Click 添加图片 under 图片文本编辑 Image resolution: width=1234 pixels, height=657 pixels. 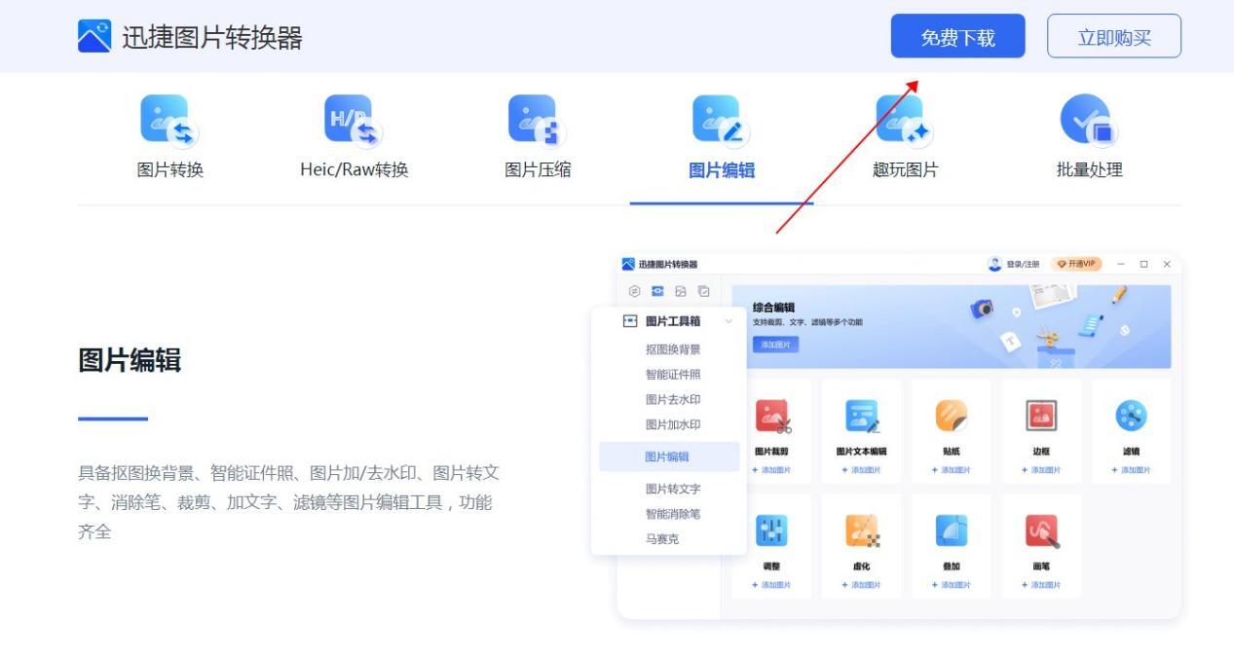tap(862, 470)
